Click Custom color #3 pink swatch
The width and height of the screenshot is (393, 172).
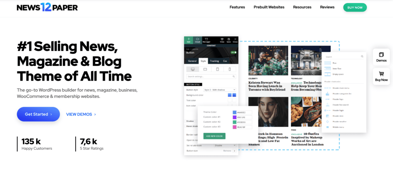234,127
